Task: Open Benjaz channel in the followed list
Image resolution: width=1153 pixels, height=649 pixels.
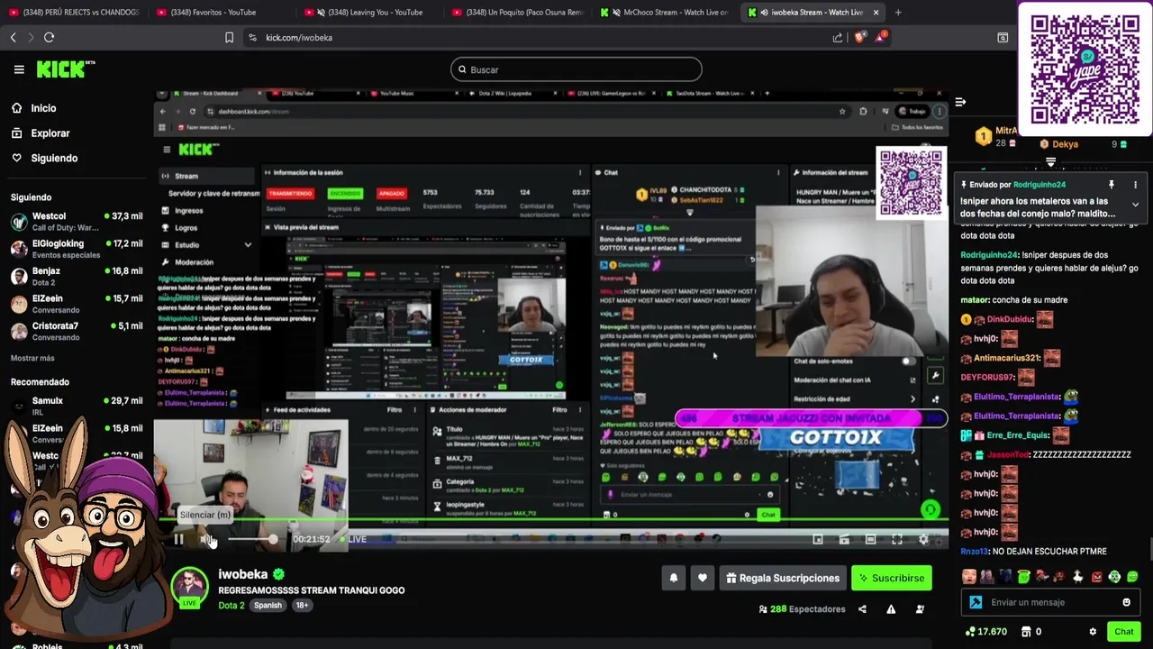Action: point(77,276)
